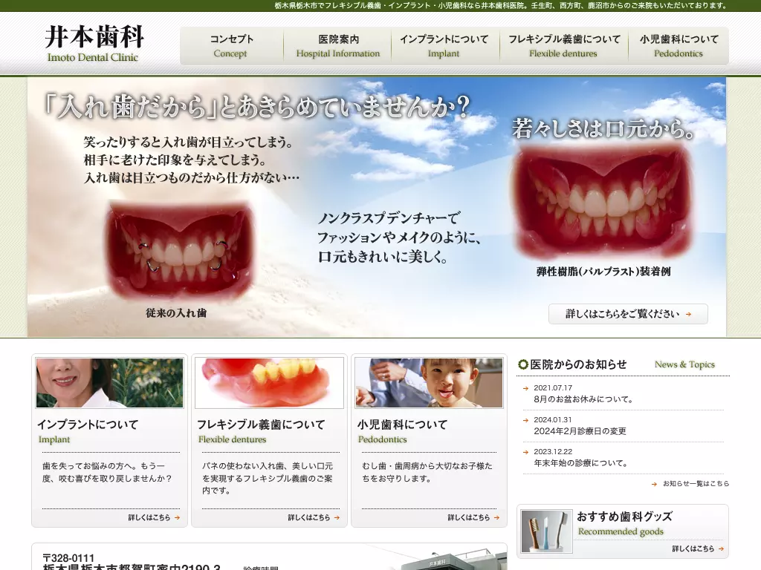This screenshot has height=570, width=761.
Task: Click the News & Topics label
Action: 684,364
